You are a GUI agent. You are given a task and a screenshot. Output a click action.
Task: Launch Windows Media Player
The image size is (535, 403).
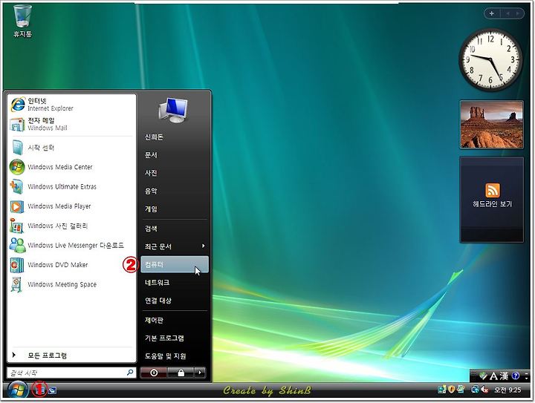pos(70,206)
